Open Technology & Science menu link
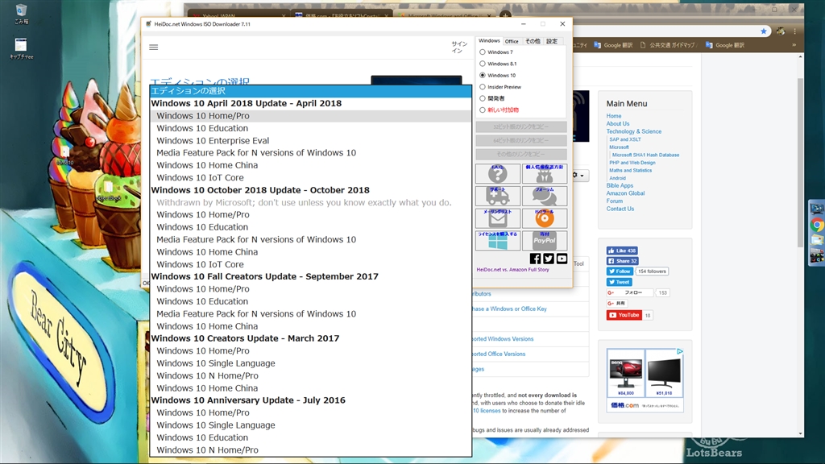Image resolution: width=825 pixels, height=464 pixels. pos(633,131)
